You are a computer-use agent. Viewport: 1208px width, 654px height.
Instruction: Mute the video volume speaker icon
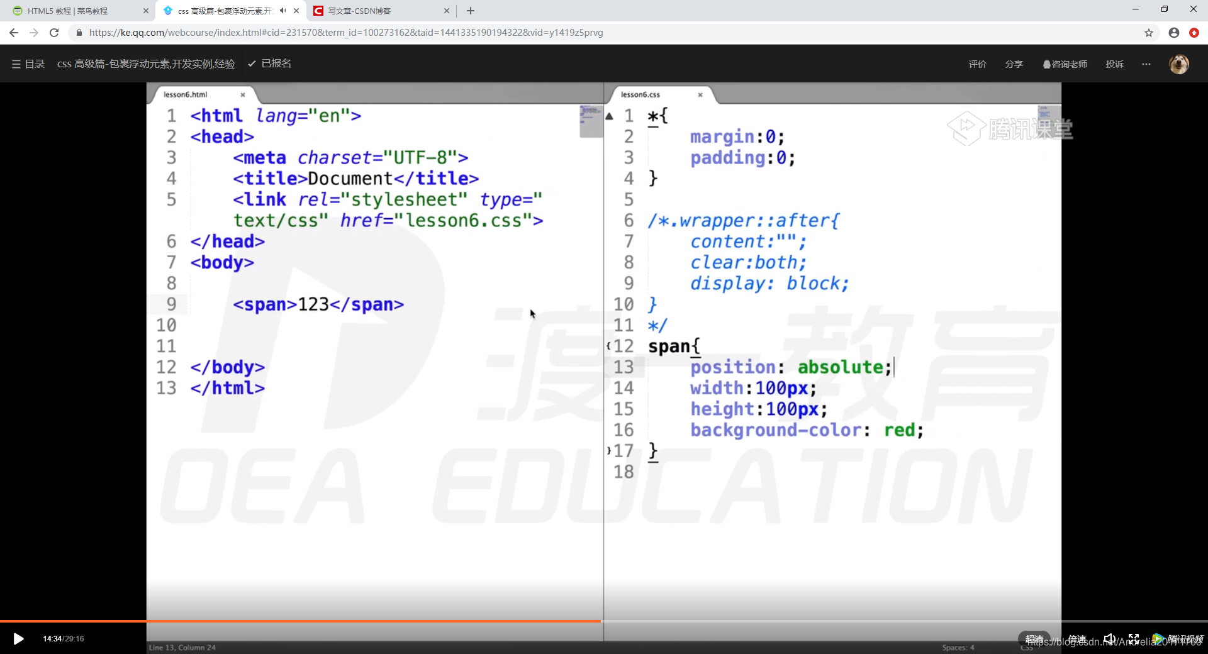coord(1109,639)
